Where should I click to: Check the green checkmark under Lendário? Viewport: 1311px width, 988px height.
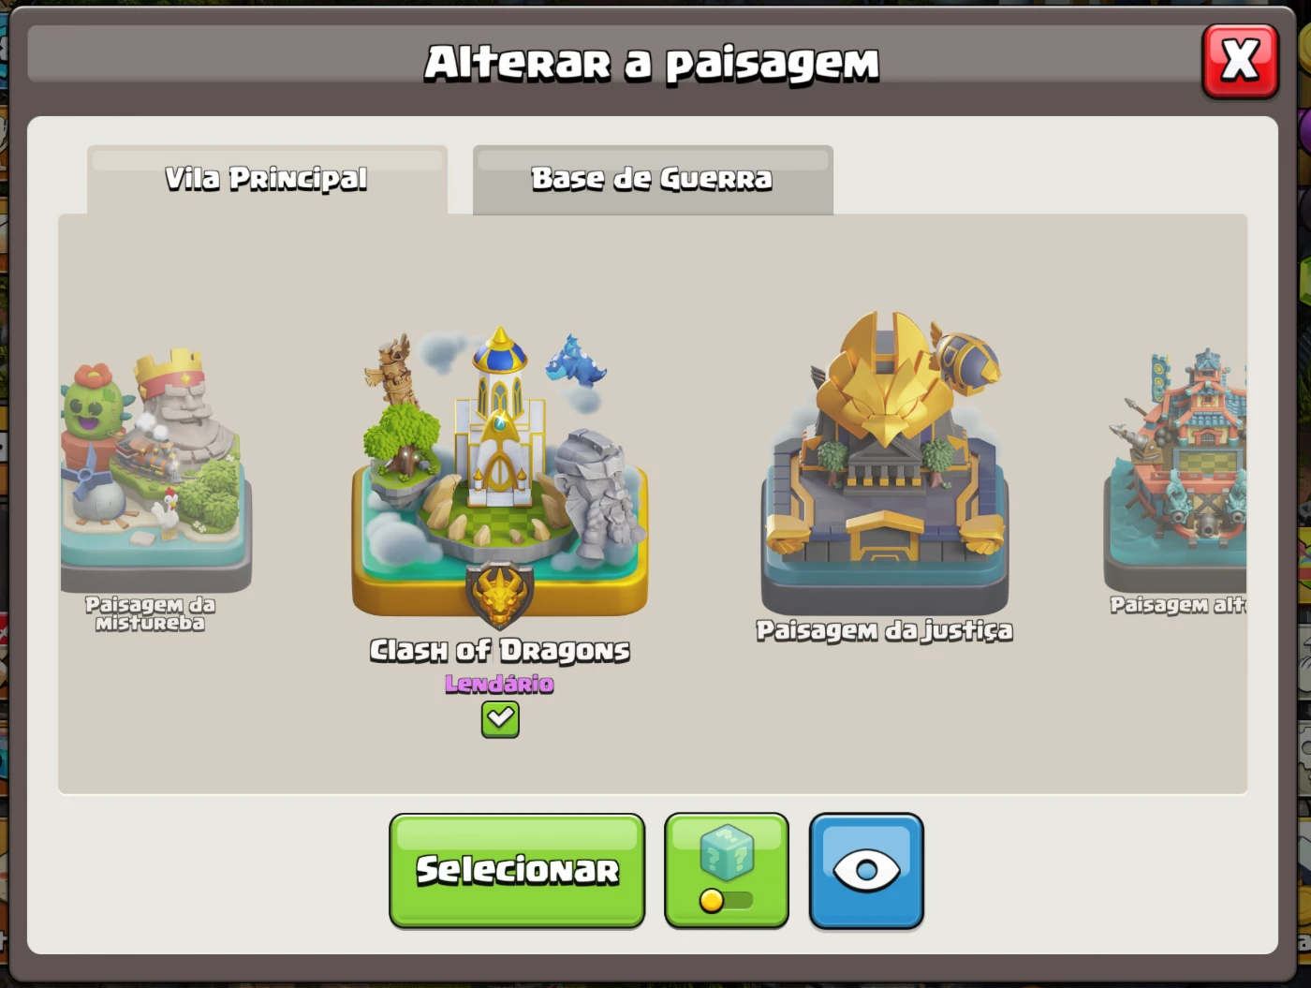[500, 719]
